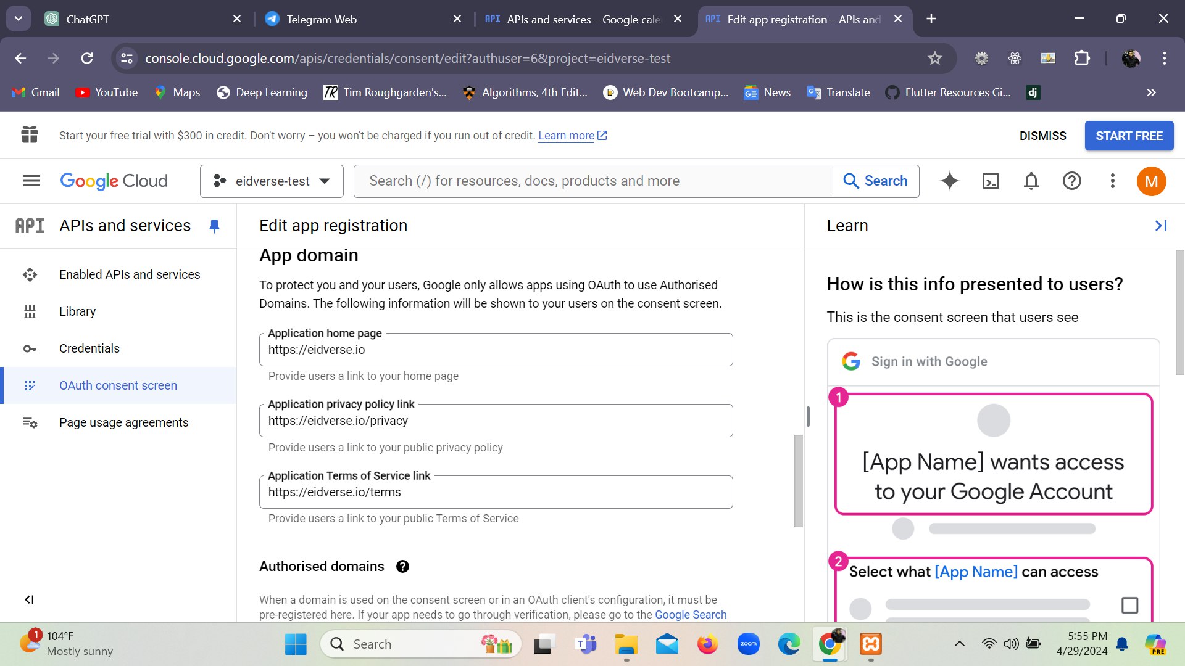This screenshot has height=666, width=1185.
Task: Select OAuth consent screen
Action: [118, 385]
